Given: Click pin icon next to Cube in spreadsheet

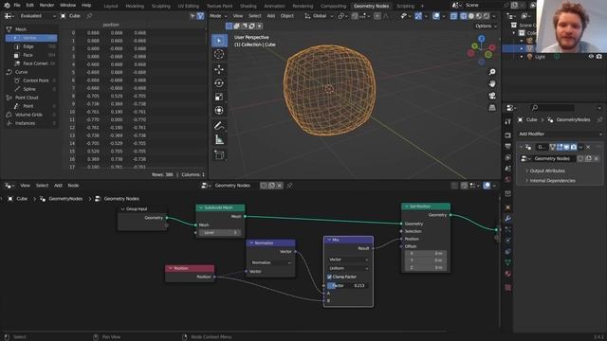Looking at the screenshot, I should [x=89, y=16].
